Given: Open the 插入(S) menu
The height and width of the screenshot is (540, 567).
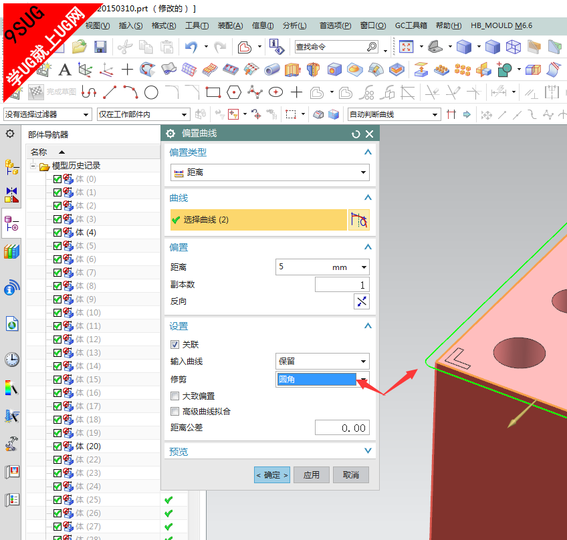Looking at the screenshot, I should pyautogui.click(x=130, y=25).
